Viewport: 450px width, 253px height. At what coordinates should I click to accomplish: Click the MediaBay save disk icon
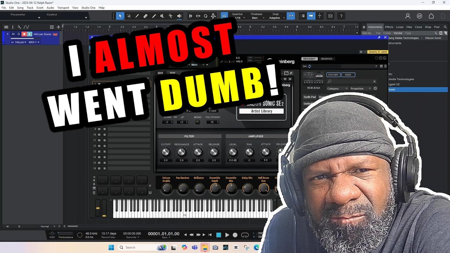[381, 66]
